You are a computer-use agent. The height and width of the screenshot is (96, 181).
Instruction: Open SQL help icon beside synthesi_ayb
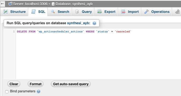tap(94, 23)
